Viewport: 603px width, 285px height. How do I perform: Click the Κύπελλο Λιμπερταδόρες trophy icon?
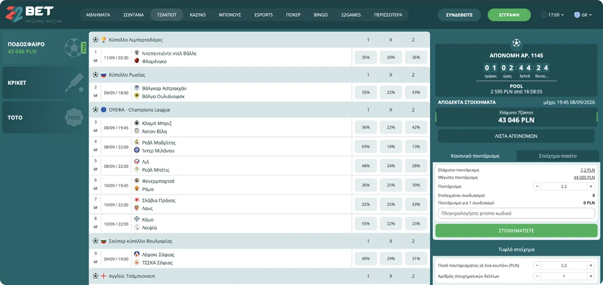click(103, 40)
